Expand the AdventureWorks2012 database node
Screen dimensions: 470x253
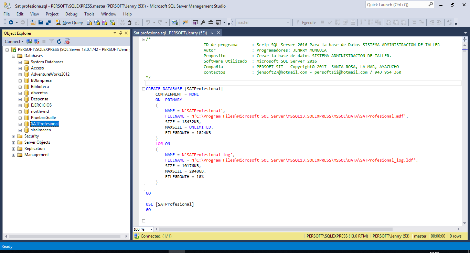click(20, 74)
